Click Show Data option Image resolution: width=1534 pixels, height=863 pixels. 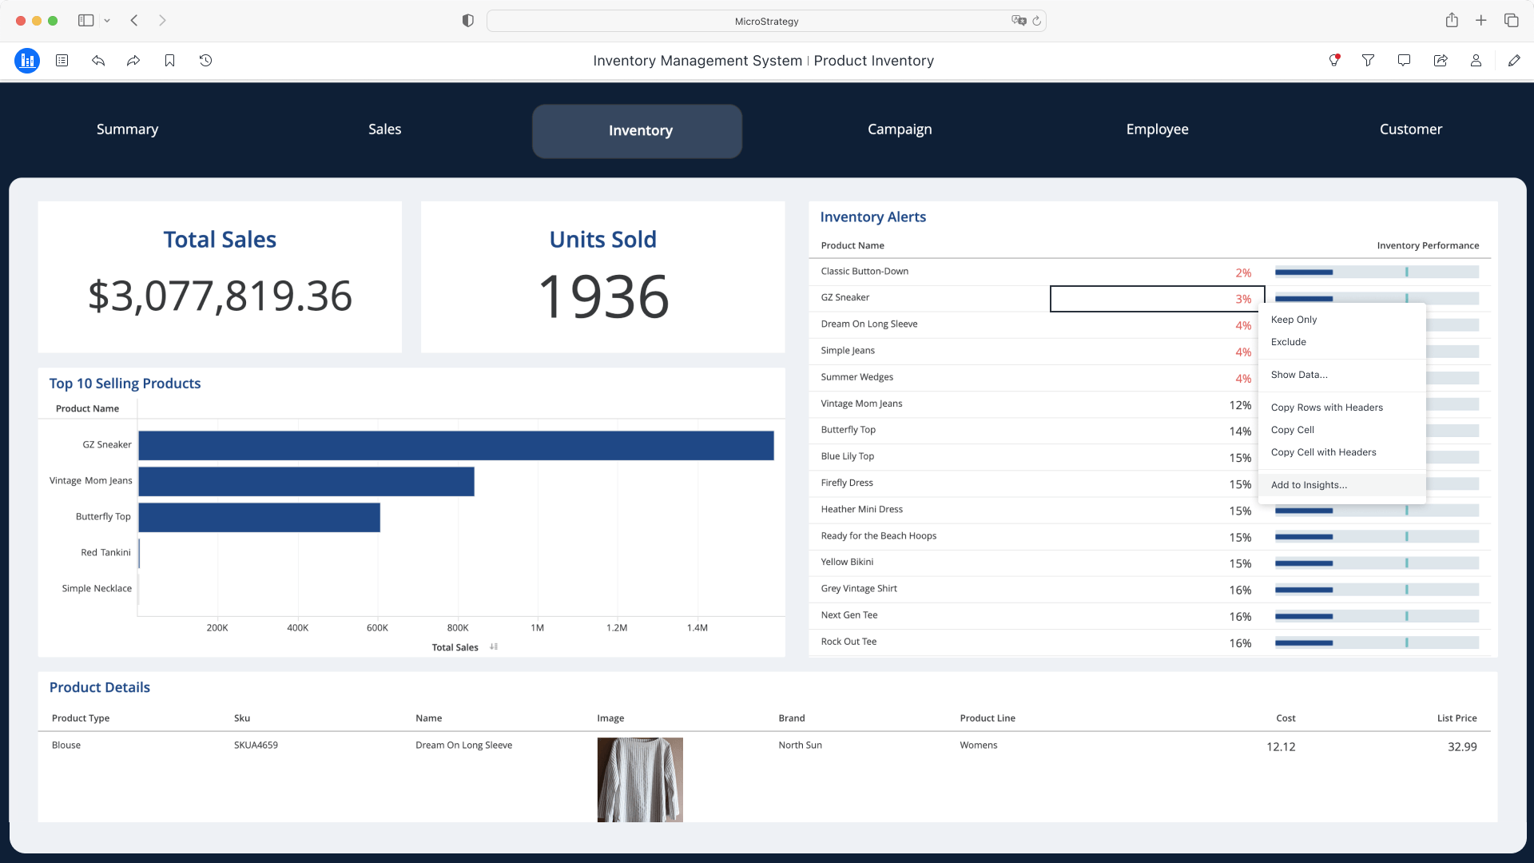tap(1299, 375)
